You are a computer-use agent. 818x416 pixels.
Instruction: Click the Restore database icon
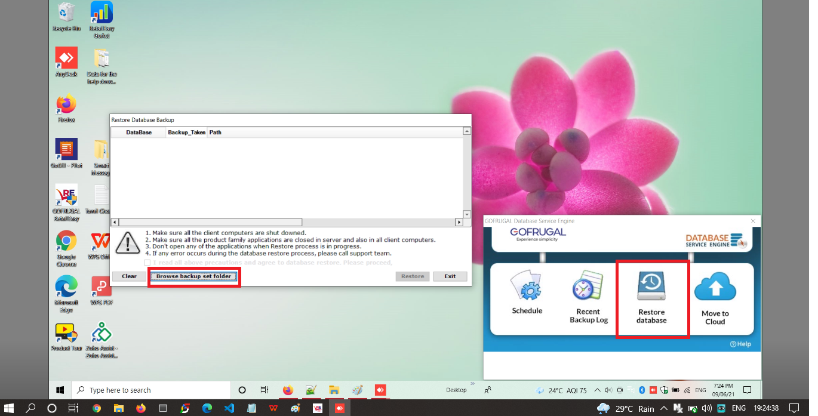(651, 297)
